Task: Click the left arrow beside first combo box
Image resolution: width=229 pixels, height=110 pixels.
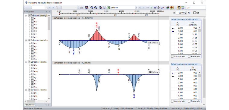Action: click(50, 8)
